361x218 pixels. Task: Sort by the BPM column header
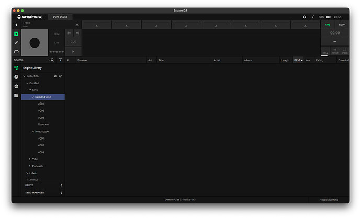297,60
